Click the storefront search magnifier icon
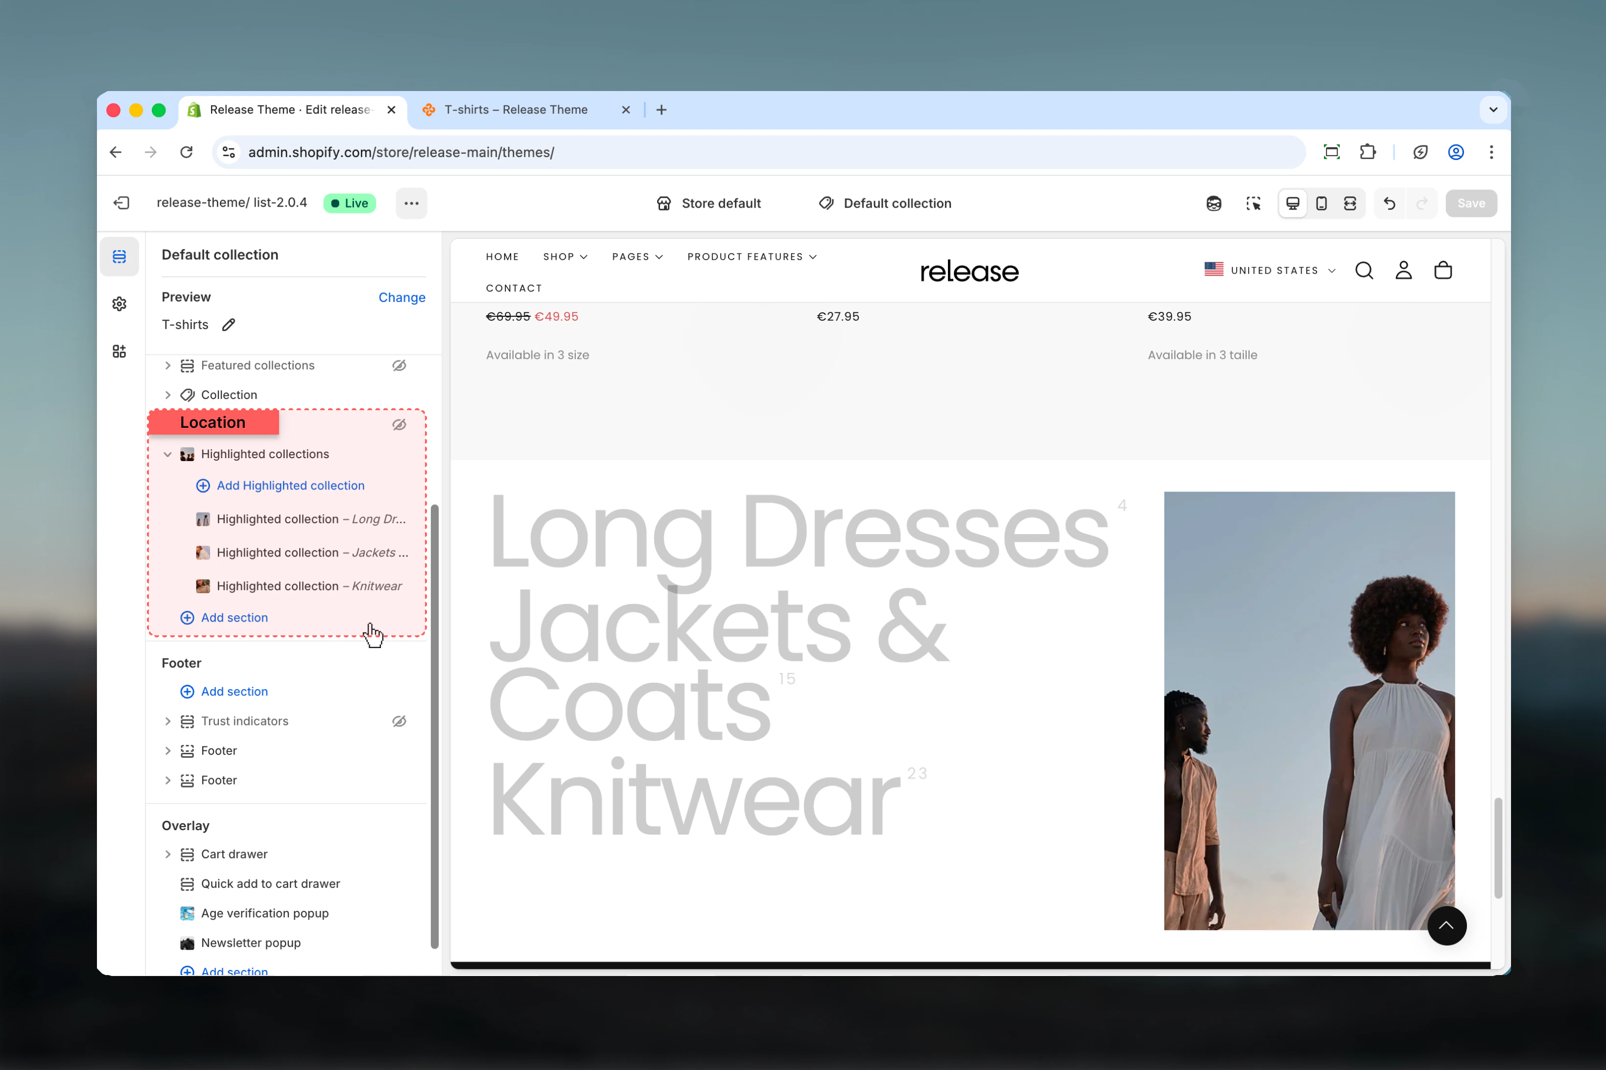The height and width of the screenshot is (1070, 1606). [1364, 270]
